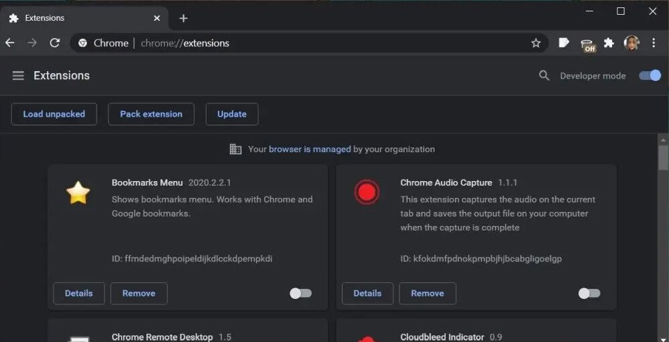
Task: Click the Load unpacked button
Action: point(54,114)
